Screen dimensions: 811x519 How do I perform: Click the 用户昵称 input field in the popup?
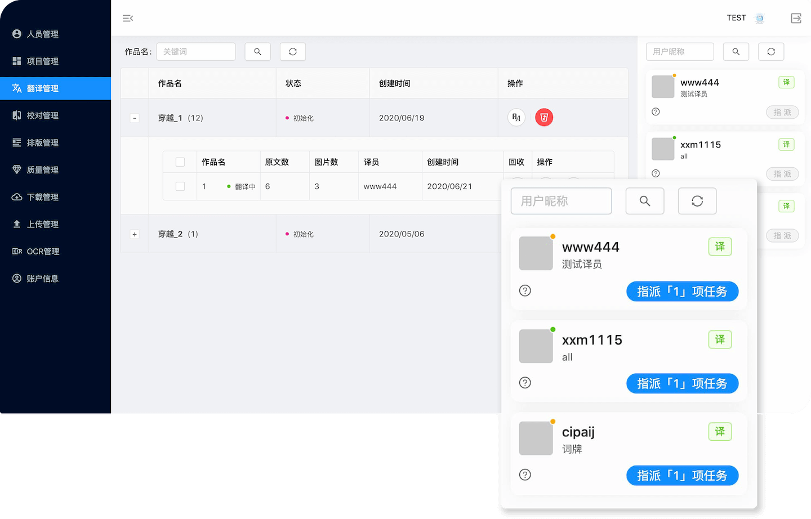click(x=561, y=201)
